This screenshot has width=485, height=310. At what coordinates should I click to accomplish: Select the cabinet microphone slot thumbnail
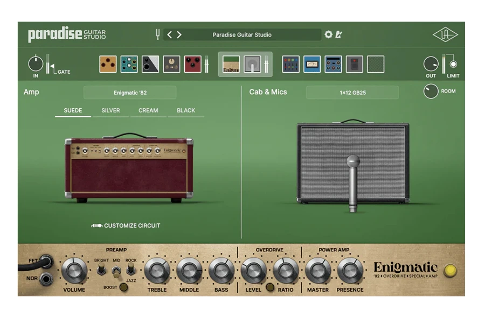252,64
